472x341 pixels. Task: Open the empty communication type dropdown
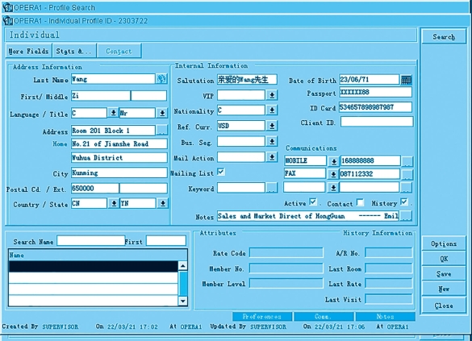333,188
